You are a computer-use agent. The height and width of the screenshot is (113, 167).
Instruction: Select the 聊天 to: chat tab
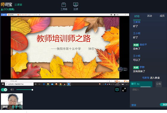tap(141, 84)
